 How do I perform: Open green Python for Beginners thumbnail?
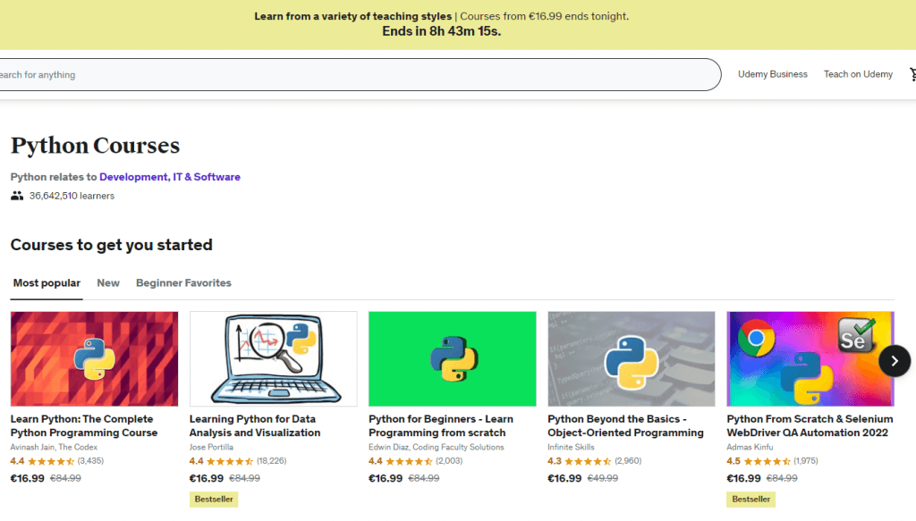pos(452,359)
